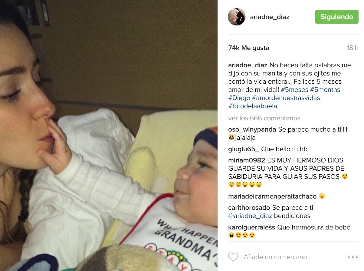This screenshot has height=271, width=364.
Task: Open ariadne_diaz username in the header
Action: click(x=270, y=17)
